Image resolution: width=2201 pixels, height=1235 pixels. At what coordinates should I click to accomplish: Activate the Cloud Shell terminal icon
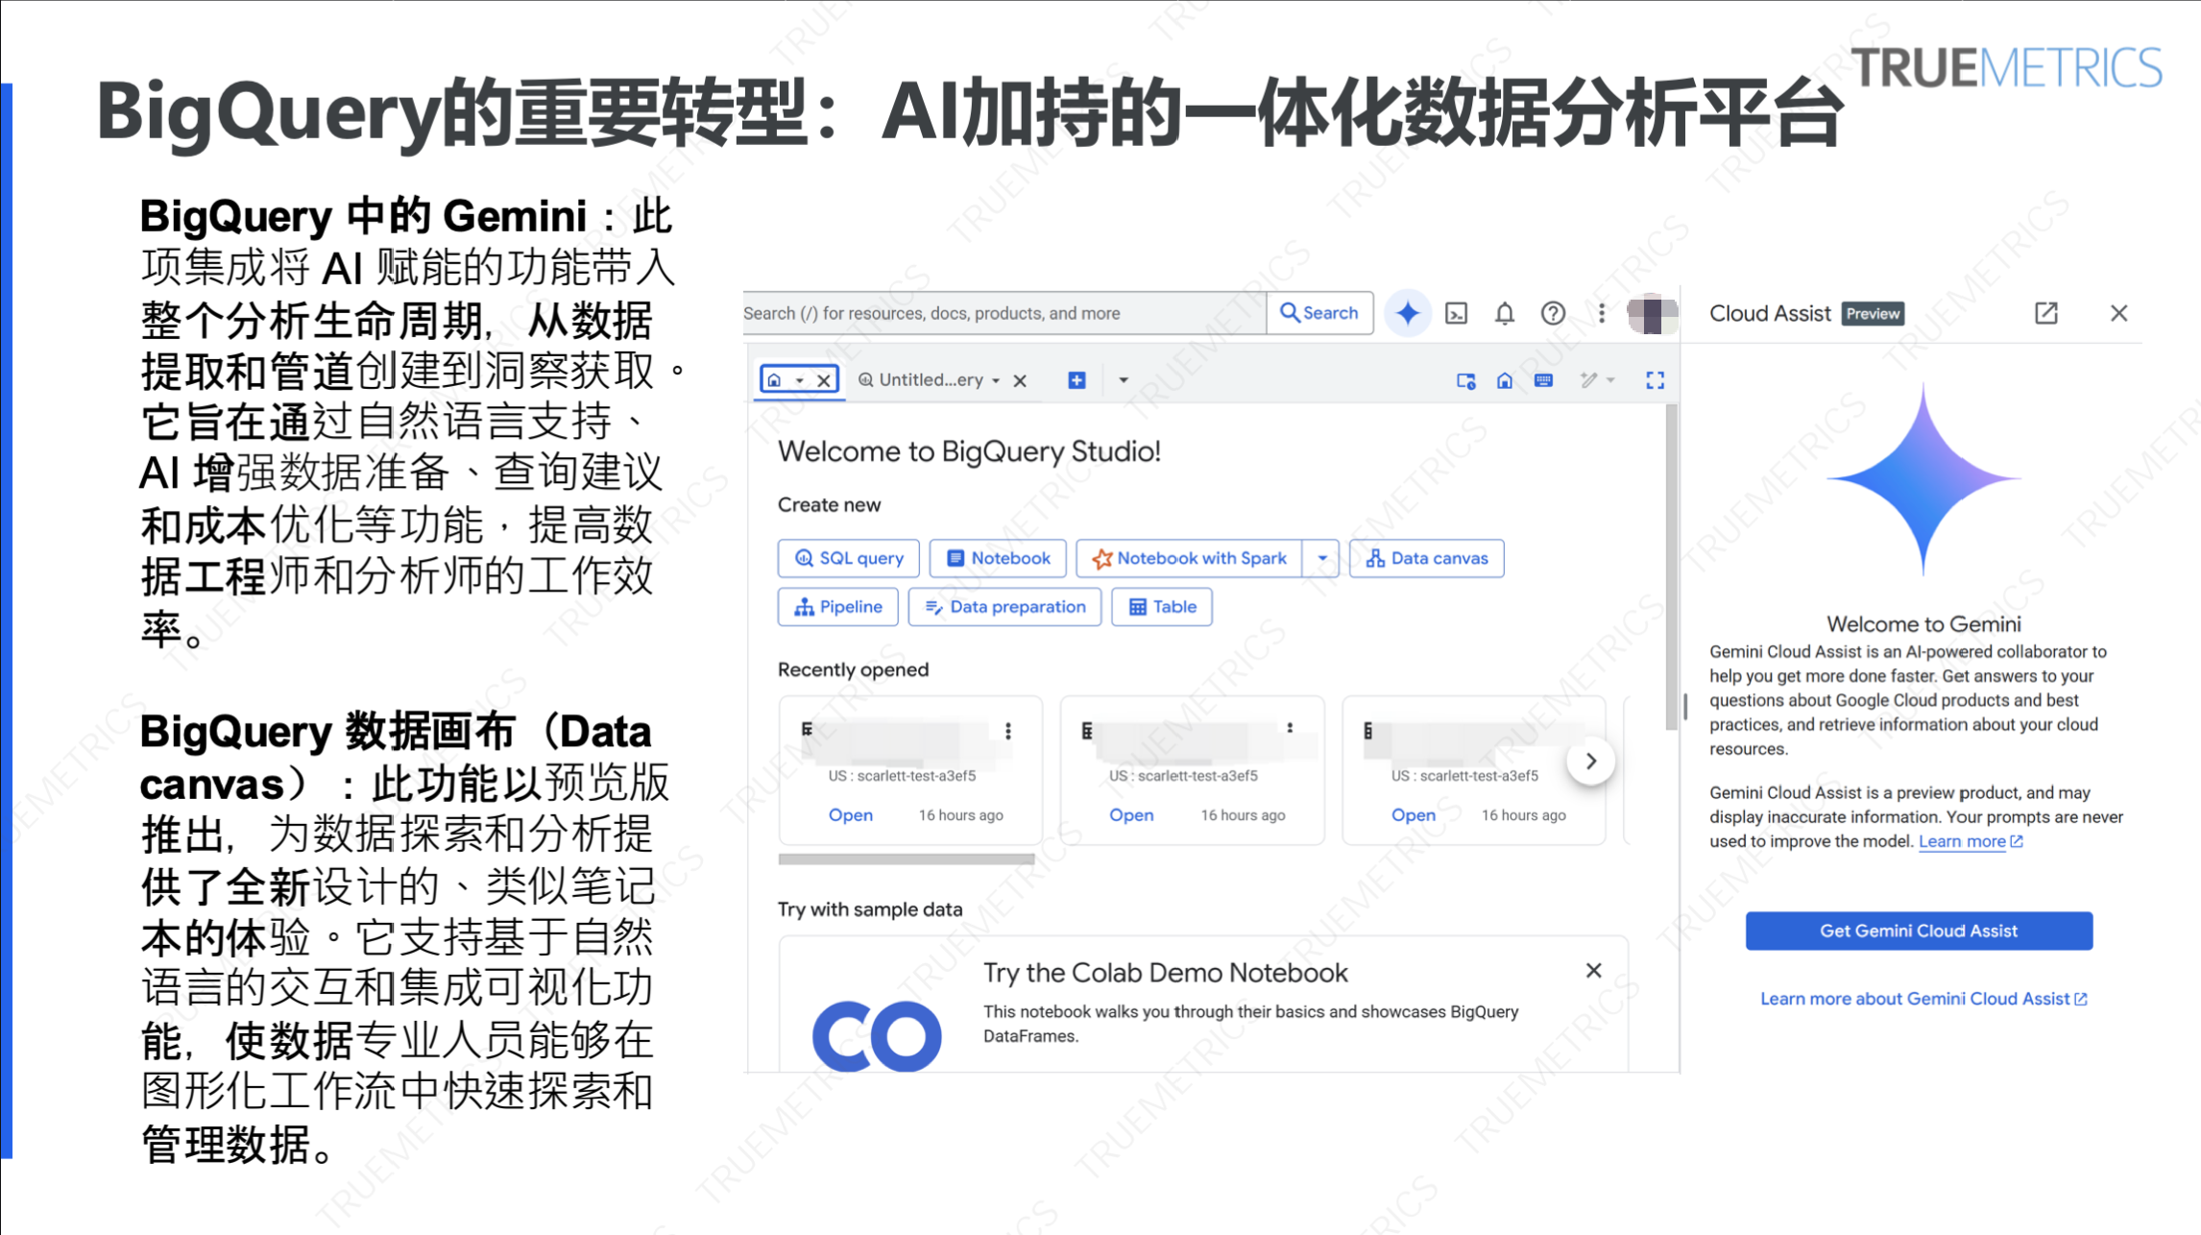tap(1456, 314)
